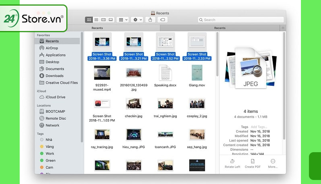Select the second Recents tab
The width and height of the screenshot is (321, 184).
[220, 28]
